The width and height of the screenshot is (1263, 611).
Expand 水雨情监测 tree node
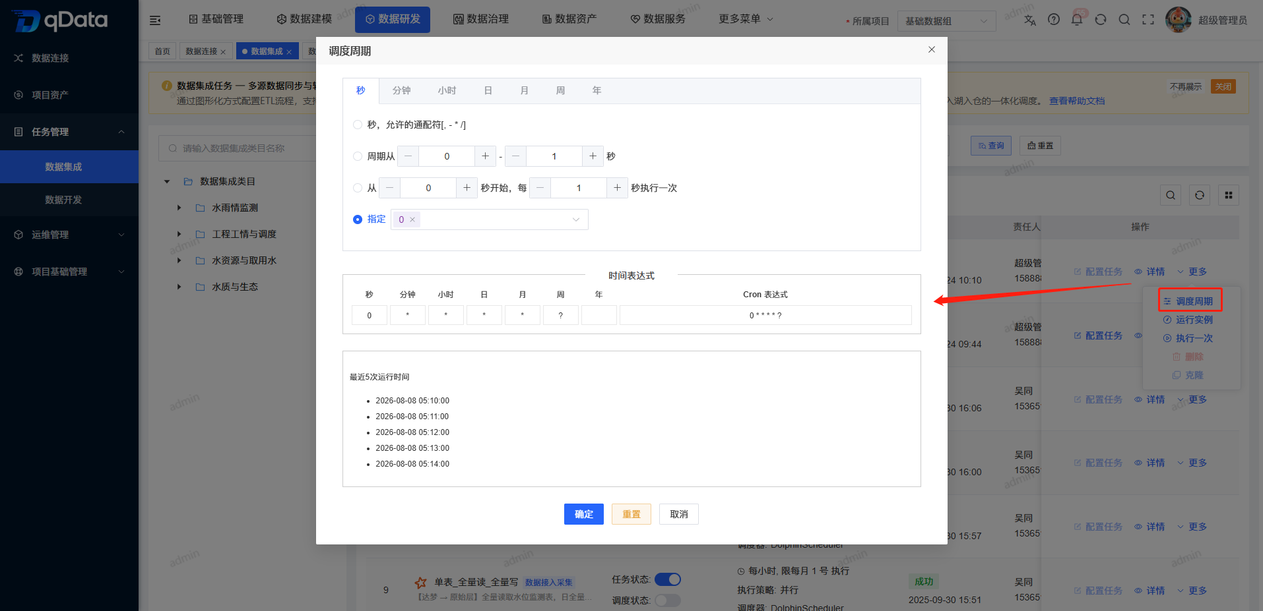[x=179, y=208]
